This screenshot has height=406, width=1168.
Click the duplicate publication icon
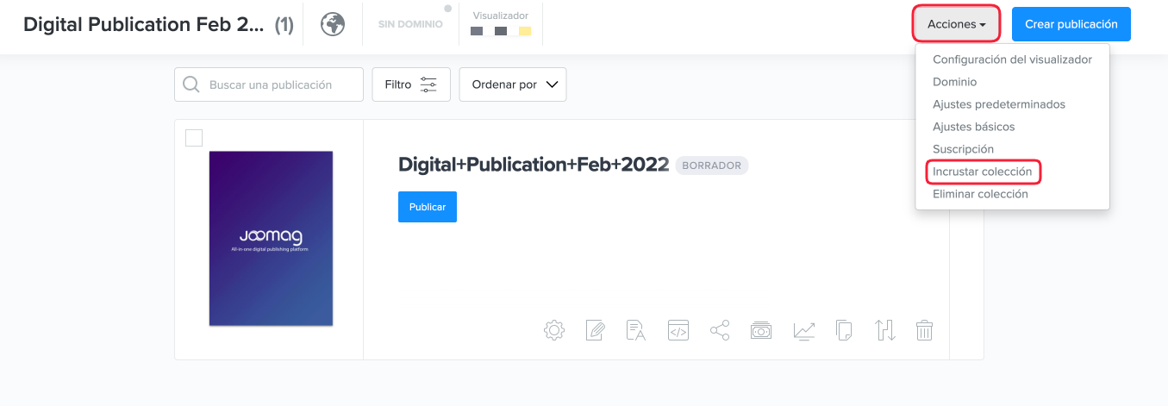tap(844, 330)
